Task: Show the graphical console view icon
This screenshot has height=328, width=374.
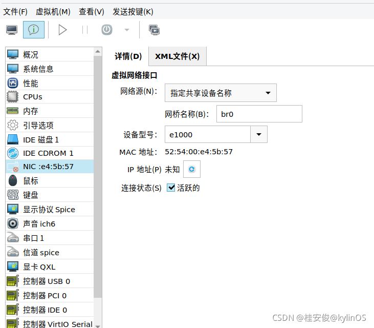Action: coord(12,30)
